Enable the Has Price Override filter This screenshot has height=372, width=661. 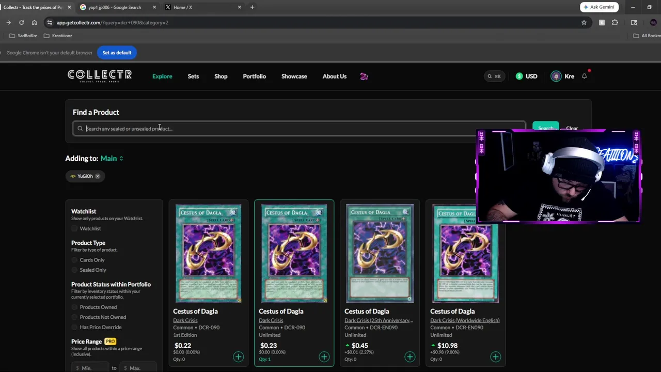tap(75, 327)
